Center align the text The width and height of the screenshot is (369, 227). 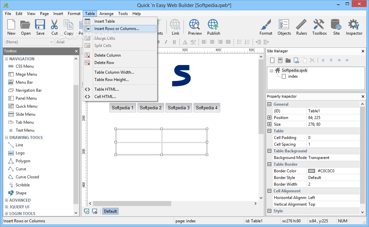pyautogui.click(x=212, y=42)
